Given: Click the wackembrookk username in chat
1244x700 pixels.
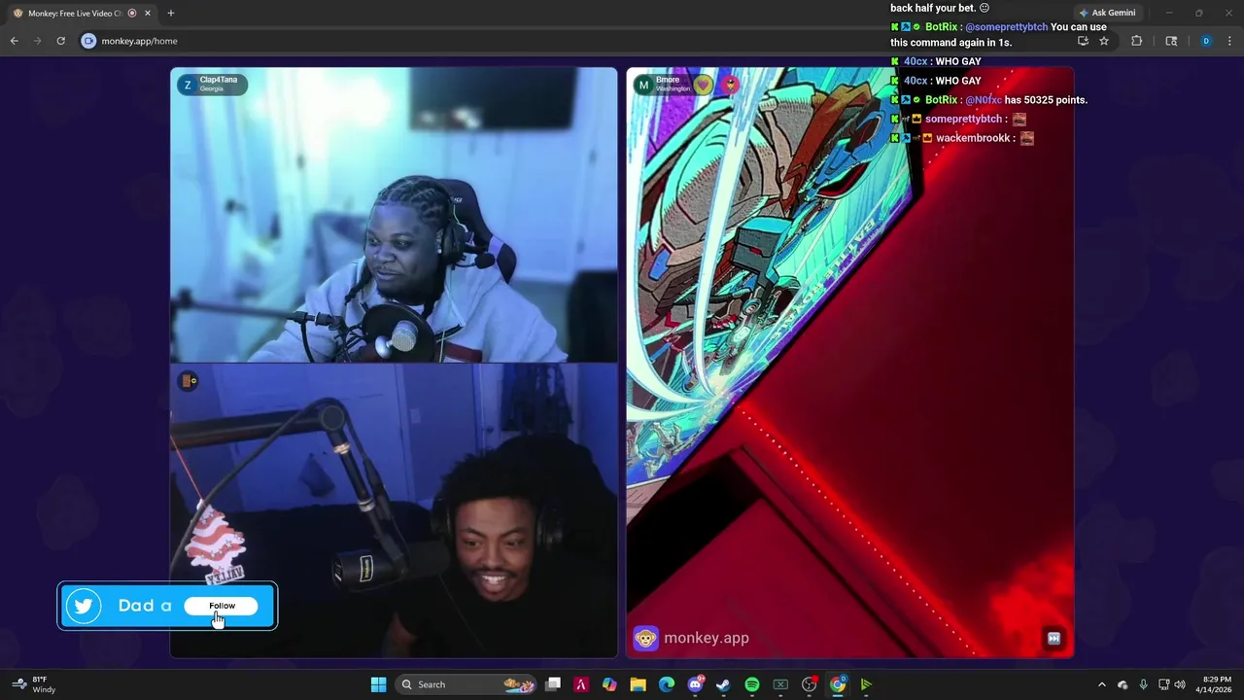Looking at the screenshot, I should click(973, 138).
